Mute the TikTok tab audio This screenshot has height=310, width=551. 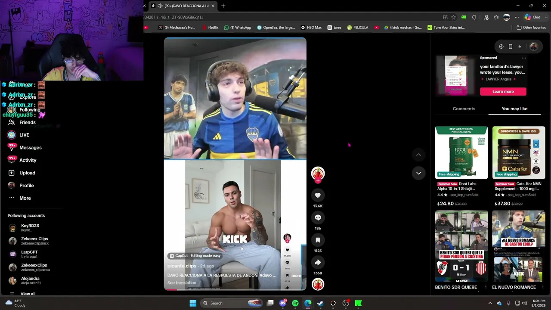160,6
